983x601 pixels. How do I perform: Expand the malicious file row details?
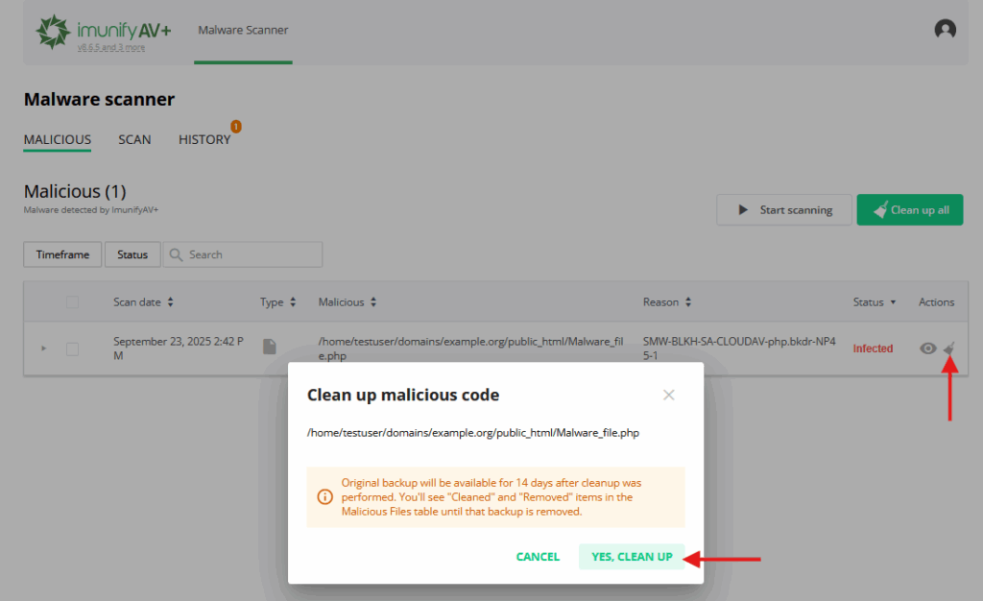pyautogui.click(x=43, y=349)
